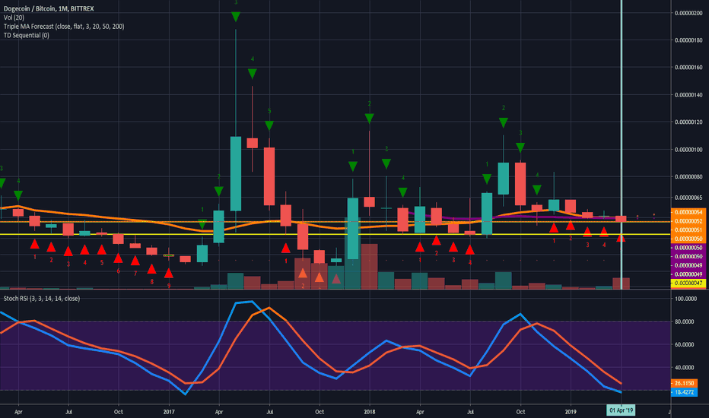Viewport: 709px width, 418px height.
Task: Click the 2018 label on time axis
Action: [370, 412]
